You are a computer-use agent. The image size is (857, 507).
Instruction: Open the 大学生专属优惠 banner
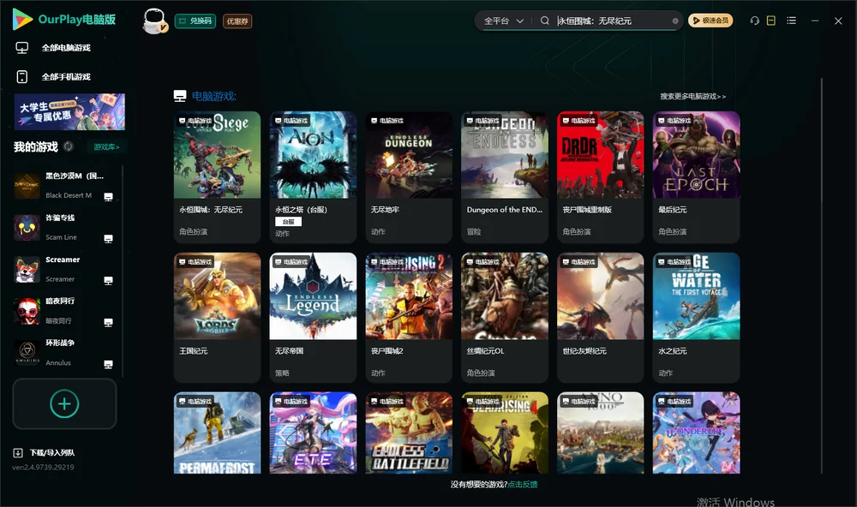click(69, 112)
